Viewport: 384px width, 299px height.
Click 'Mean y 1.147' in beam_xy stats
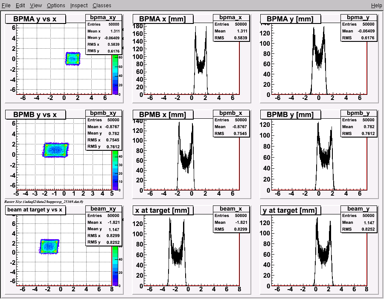pyautogui.click(x=103, y=229)
